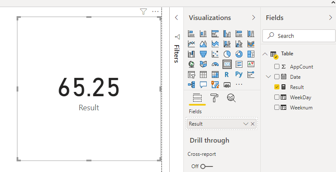Click the Result label under card value
The width and height of the screenshot is (336, 172).
tap(89, 107)
